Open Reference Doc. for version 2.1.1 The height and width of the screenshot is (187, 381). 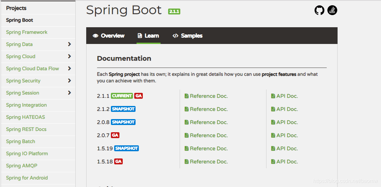tap(206, 96)
